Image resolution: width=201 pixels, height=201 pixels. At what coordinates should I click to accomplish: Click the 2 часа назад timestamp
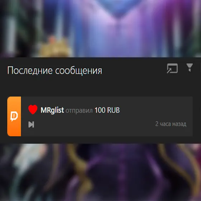click(x=171, y=124)
